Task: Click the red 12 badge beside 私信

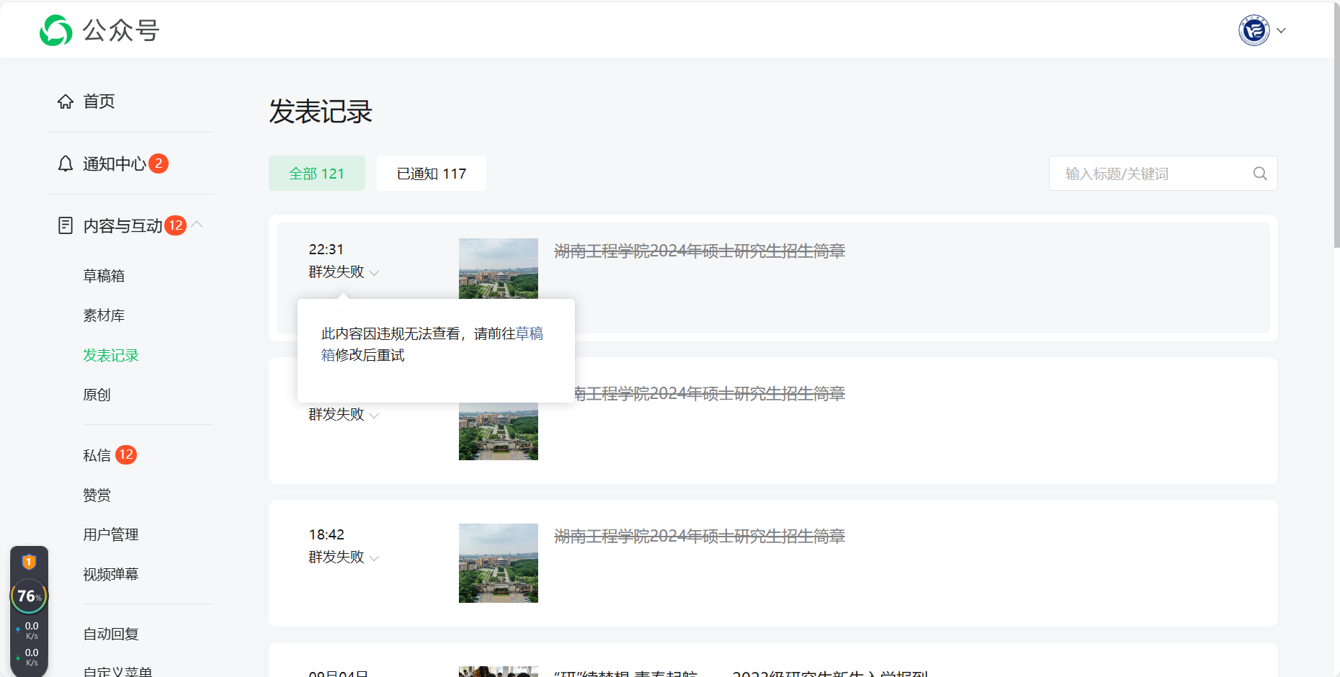Action: (126, 454)
